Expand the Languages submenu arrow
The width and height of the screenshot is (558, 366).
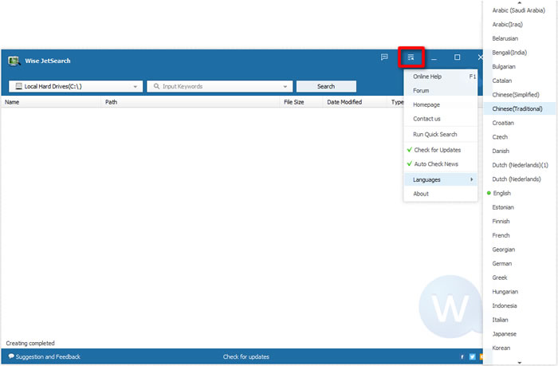(472, 179)
